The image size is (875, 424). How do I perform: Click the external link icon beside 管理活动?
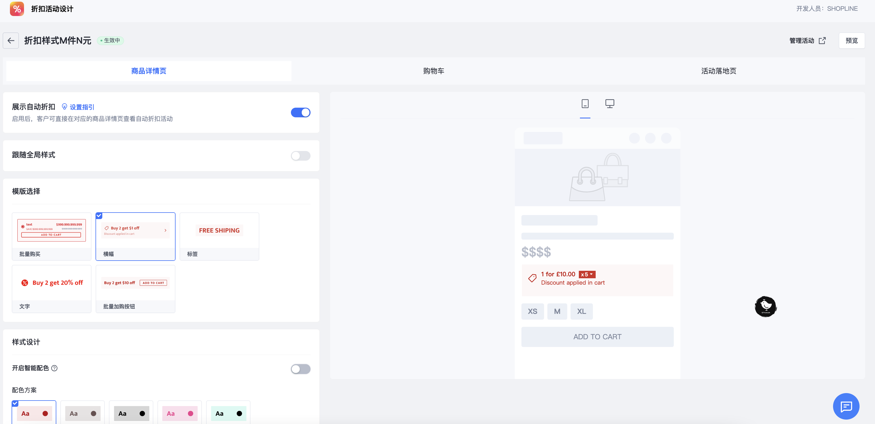tap(822, 41)
